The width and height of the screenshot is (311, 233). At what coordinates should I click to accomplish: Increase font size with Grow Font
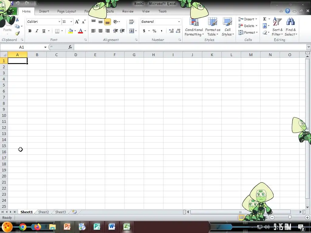click(x=77, y=22)
